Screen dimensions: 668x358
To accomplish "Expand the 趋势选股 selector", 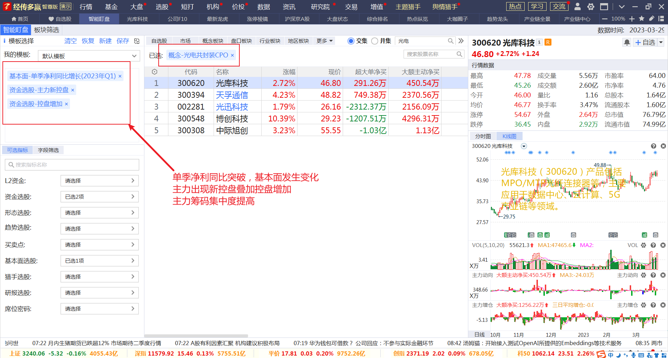I will [100, 229].
